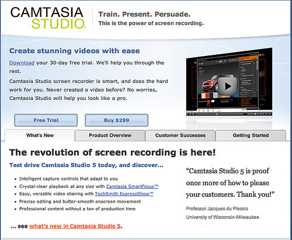This screenshot has height=240, width=292.
Task: Click the Free Trial button
Action: [46, 120]
